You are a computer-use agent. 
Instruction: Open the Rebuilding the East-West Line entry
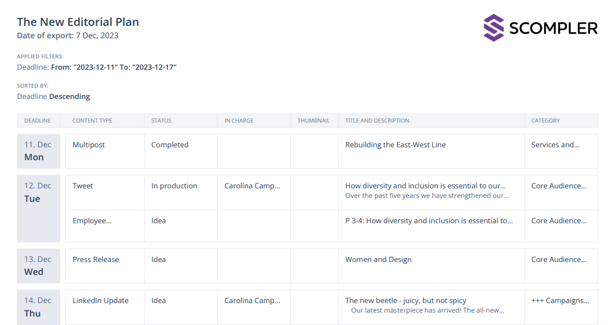395,145
